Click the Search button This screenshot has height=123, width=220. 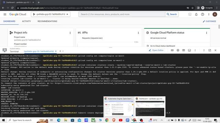(172, 14)
